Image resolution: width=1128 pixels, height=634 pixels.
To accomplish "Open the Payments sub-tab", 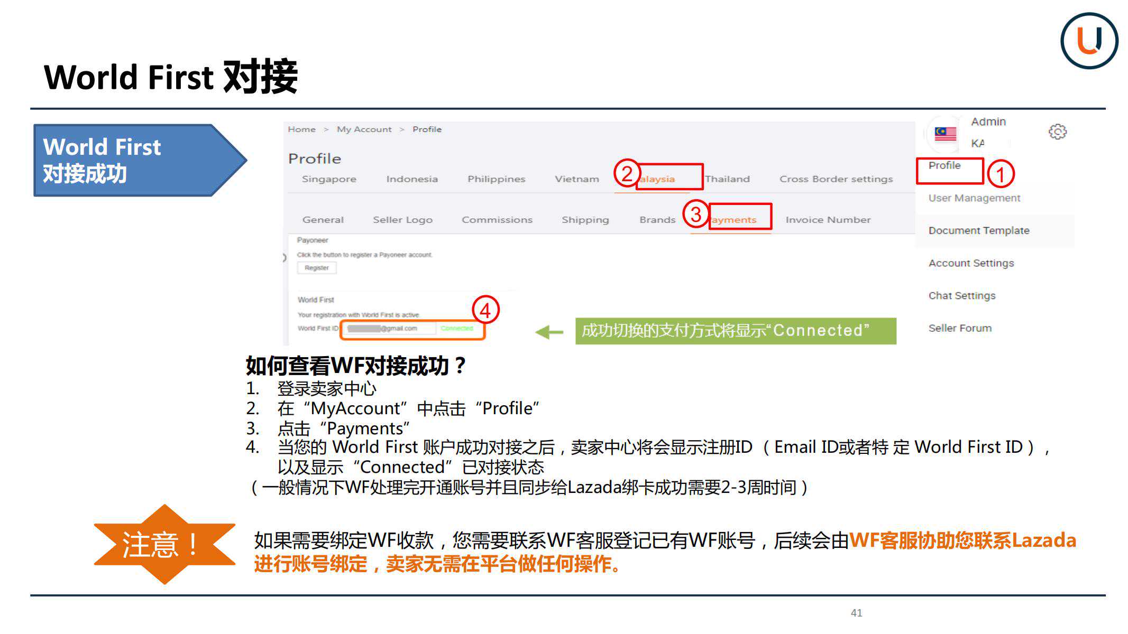I will (x=733, y=220).
